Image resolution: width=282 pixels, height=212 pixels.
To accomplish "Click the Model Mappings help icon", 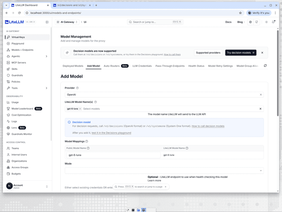I will (87, 141).
